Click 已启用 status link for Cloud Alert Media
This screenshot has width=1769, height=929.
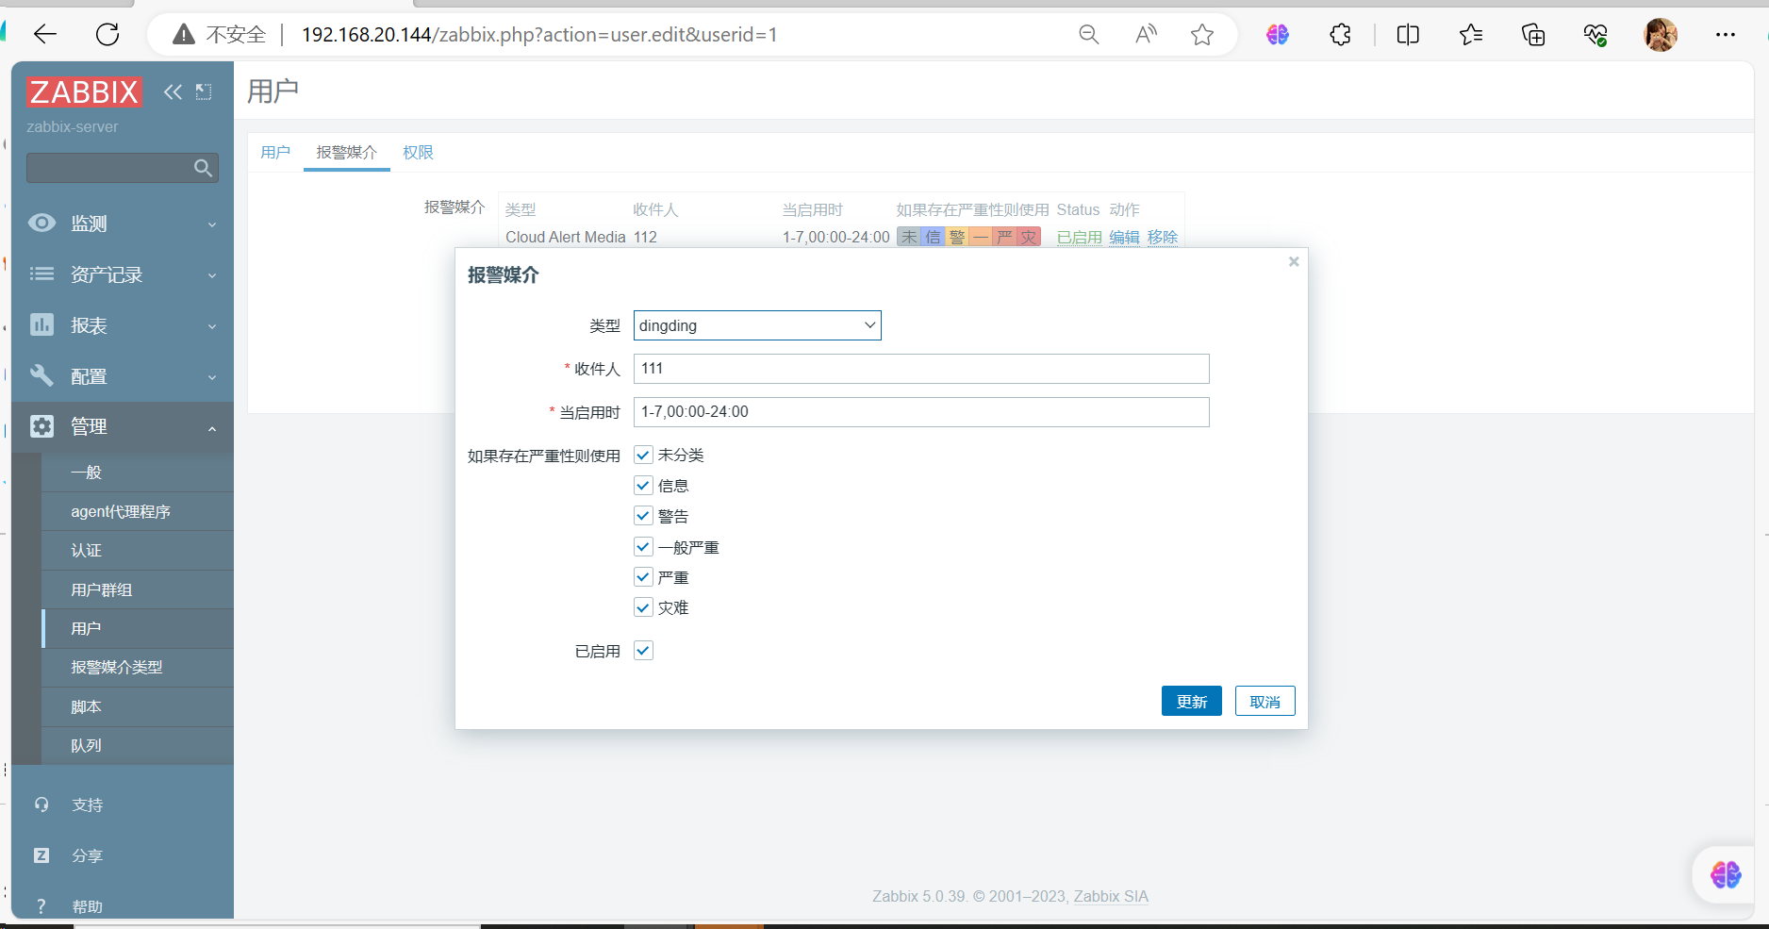coord(1079,237)
